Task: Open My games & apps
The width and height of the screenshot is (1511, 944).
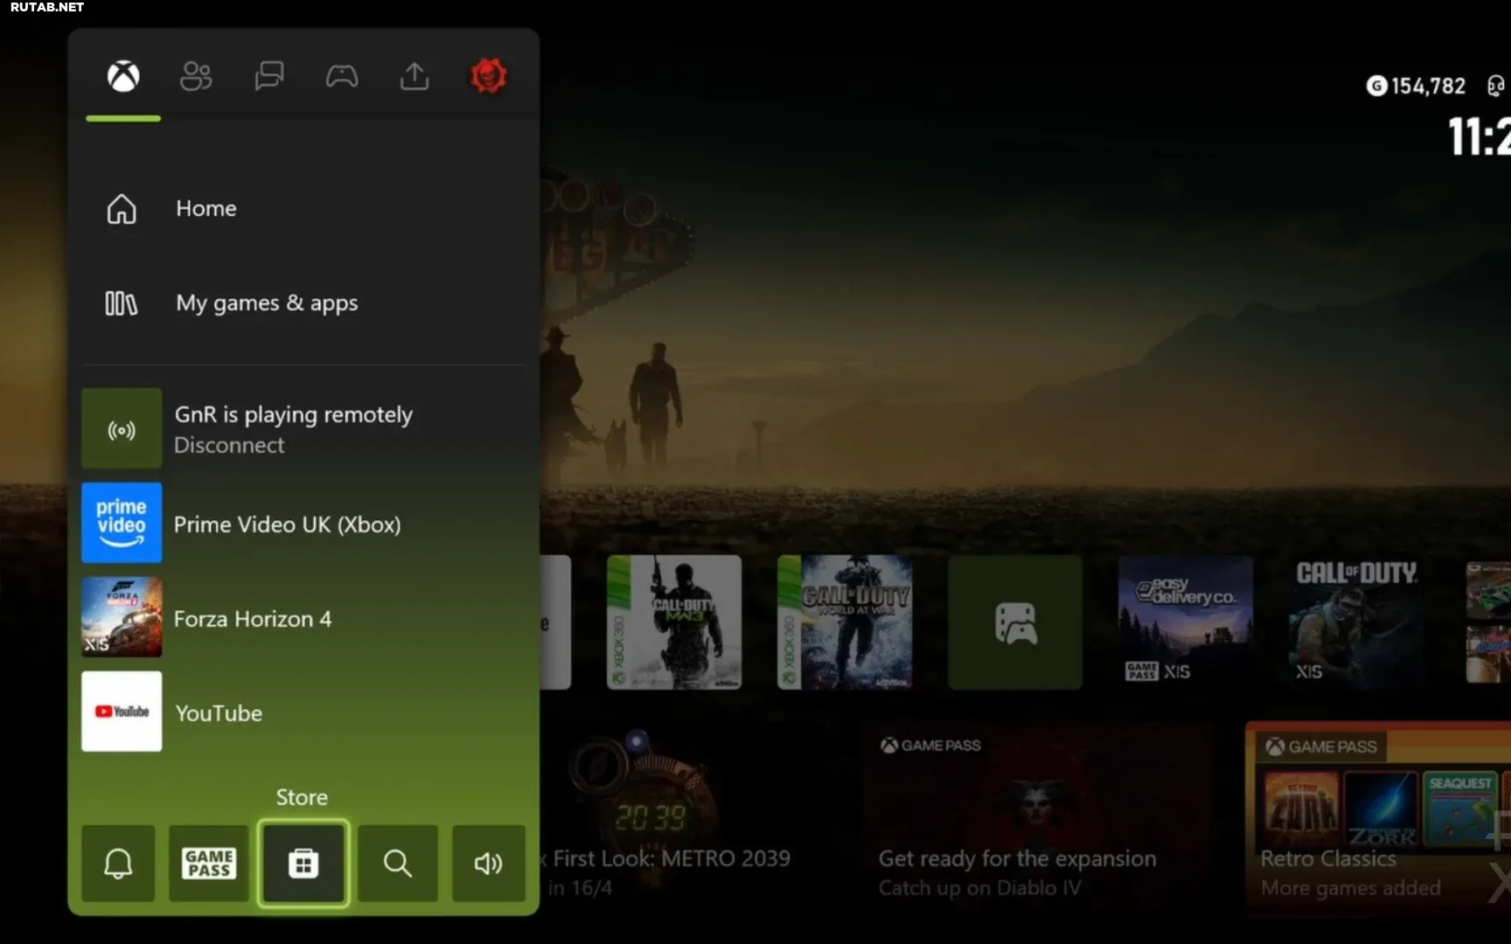Action: [x=266, y=303]
